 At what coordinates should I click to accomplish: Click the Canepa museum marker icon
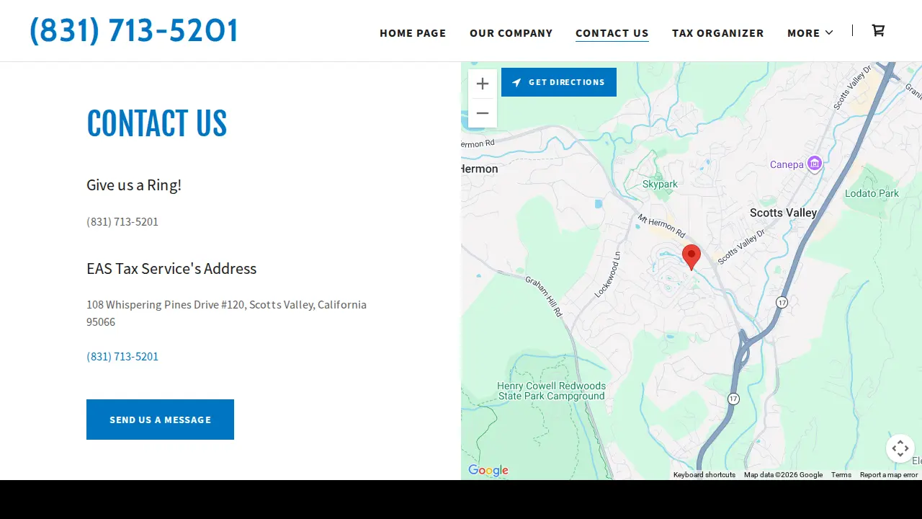coord(814,164)
